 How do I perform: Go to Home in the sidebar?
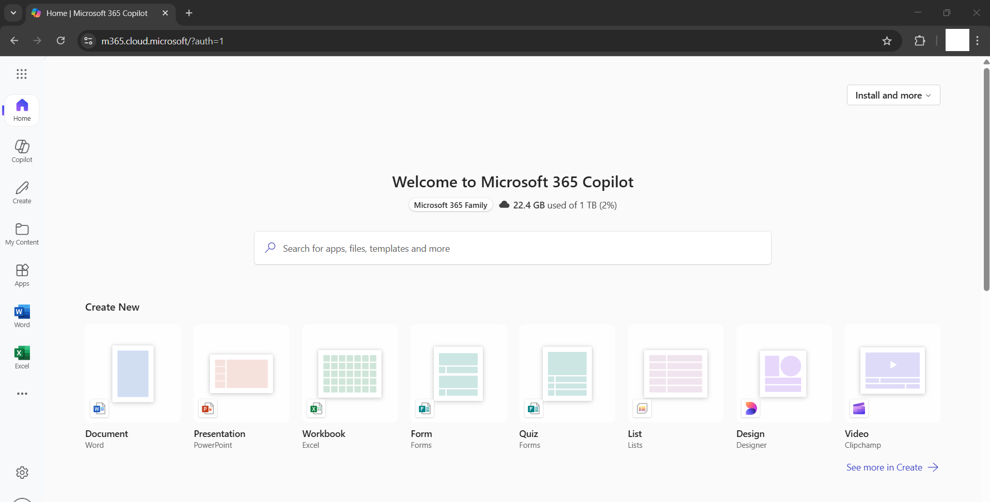[22, 110]
